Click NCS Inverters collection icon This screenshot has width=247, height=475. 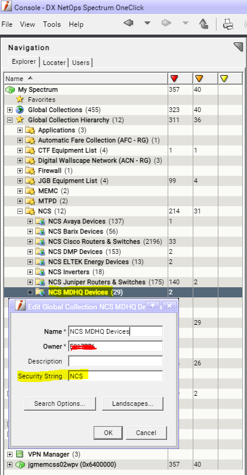pos(40,272)
